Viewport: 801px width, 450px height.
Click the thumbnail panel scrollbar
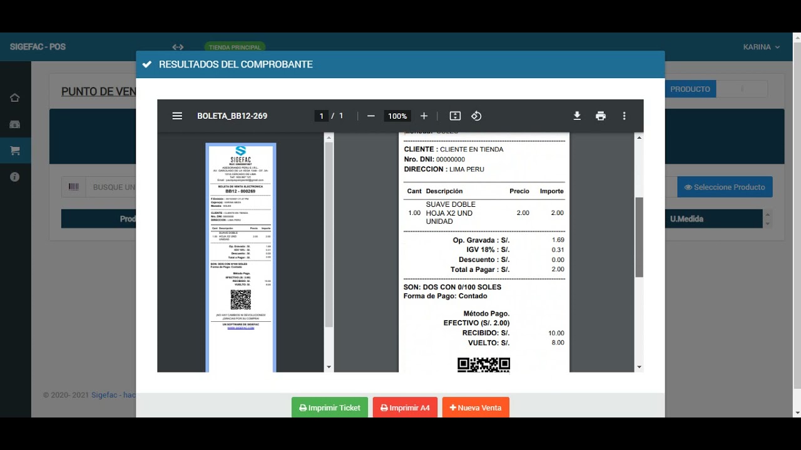(329, 234)
